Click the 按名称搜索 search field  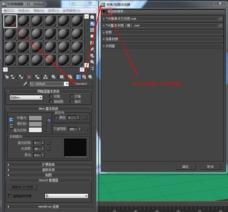[166, 11]
